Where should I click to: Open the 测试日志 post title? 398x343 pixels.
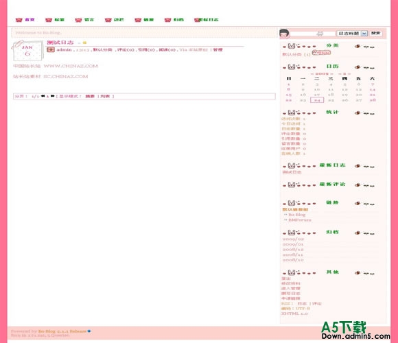(x=60, y=43)
